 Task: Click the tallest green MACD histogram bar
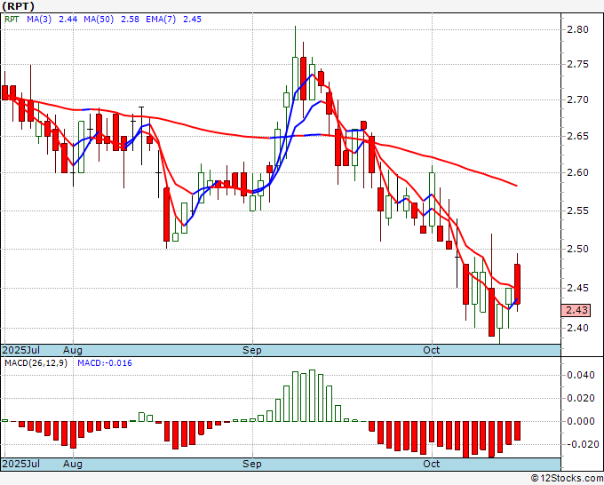(x=312, y=395)
